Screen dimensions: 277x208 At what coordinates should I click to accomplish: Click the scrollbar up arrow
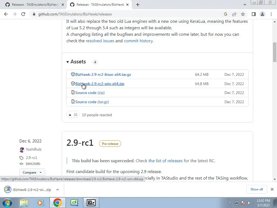click(x=275, y=22)
